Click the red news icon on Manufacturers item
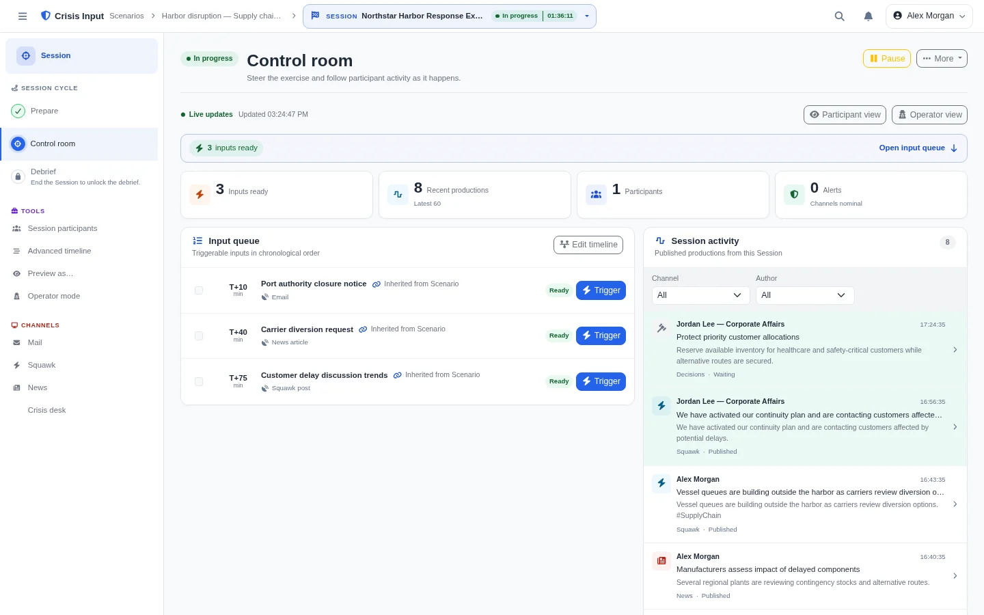 (661, 561)
